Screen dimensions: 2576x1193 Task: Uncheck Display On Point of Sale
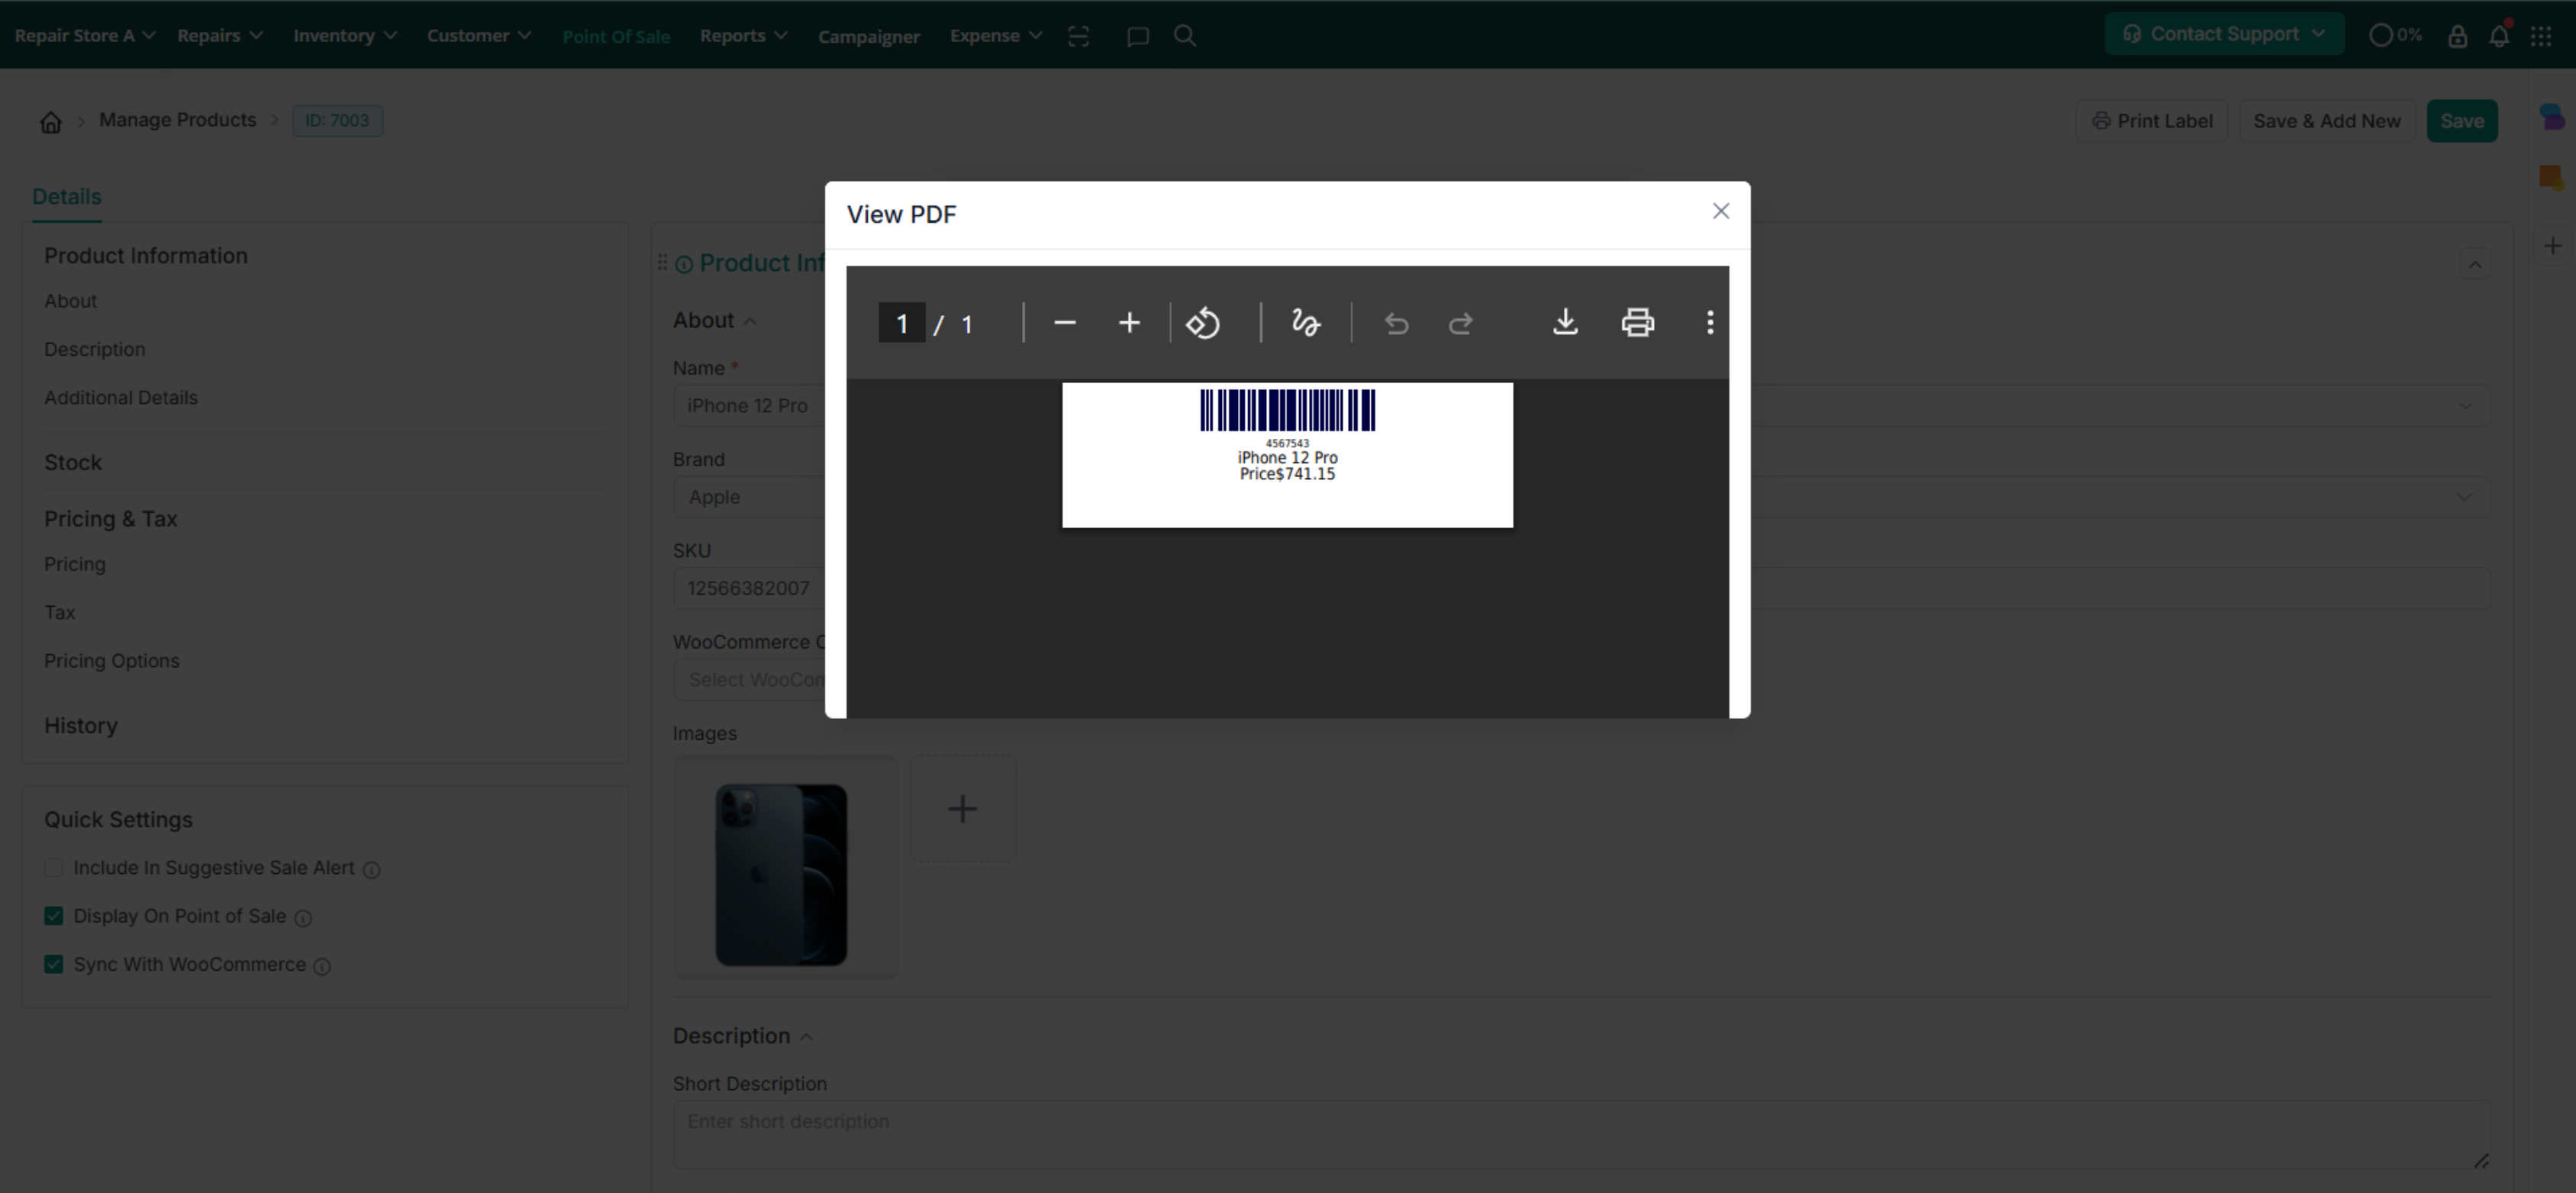coord(54,916)
